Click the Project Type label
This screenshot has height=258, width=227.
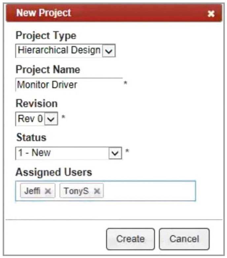(46, 36)
